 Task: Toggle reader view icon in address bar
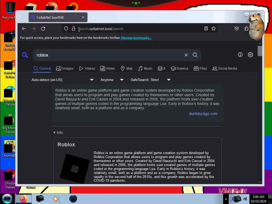click(206, 28)
